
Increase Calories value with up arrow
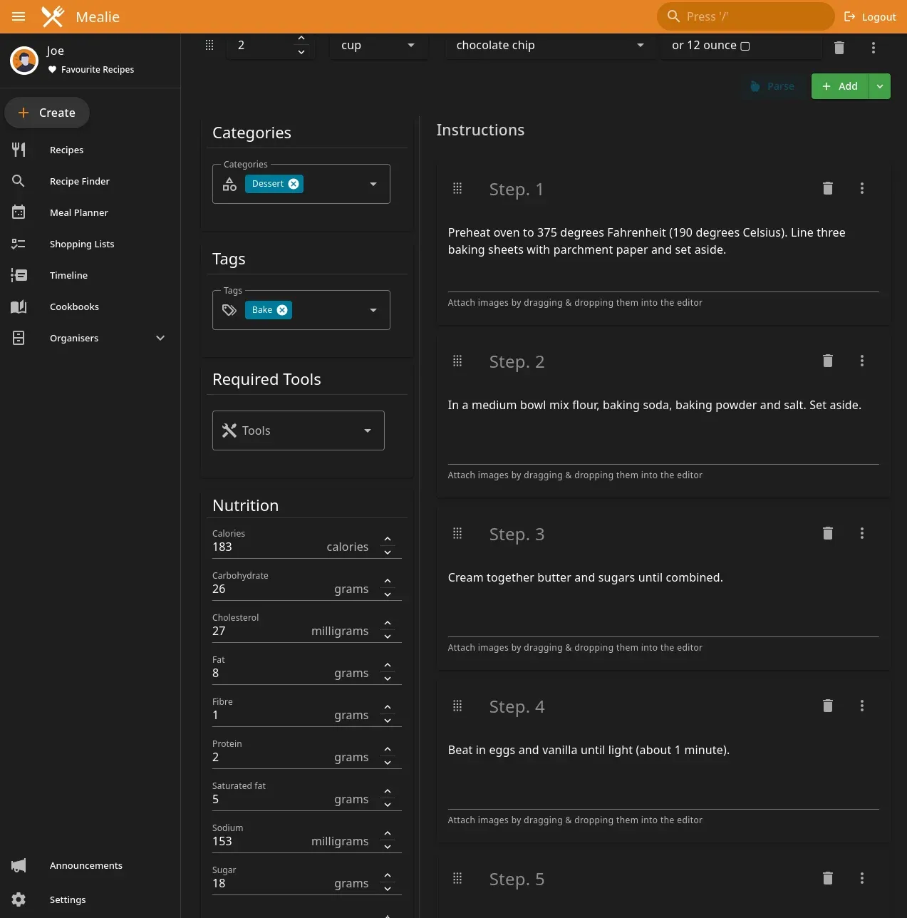(388, 540)
